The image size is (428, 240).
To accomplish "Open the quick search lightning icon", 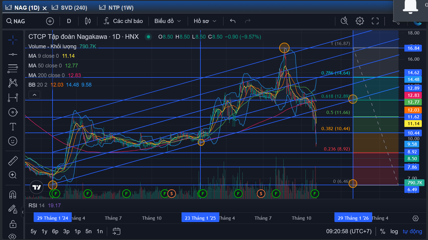I will tap(344, 21).
